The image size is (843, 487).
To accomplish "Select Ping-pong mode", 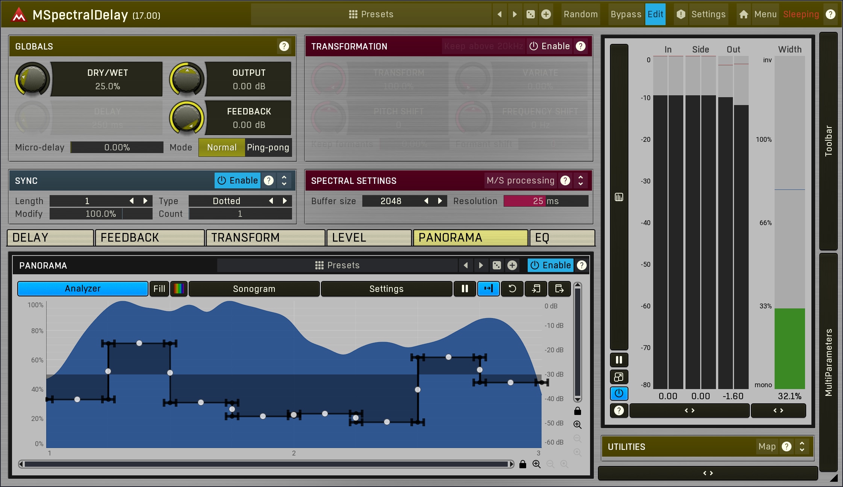I will point(268,147).
